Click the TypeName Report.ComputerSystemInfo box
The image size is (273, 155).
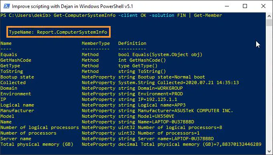click(x=59, y=32)
